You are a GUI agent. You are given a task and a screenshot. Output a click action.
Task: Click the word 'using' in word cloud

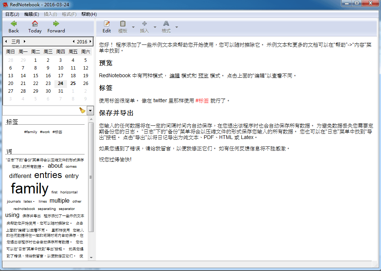[x=12, y=215]
